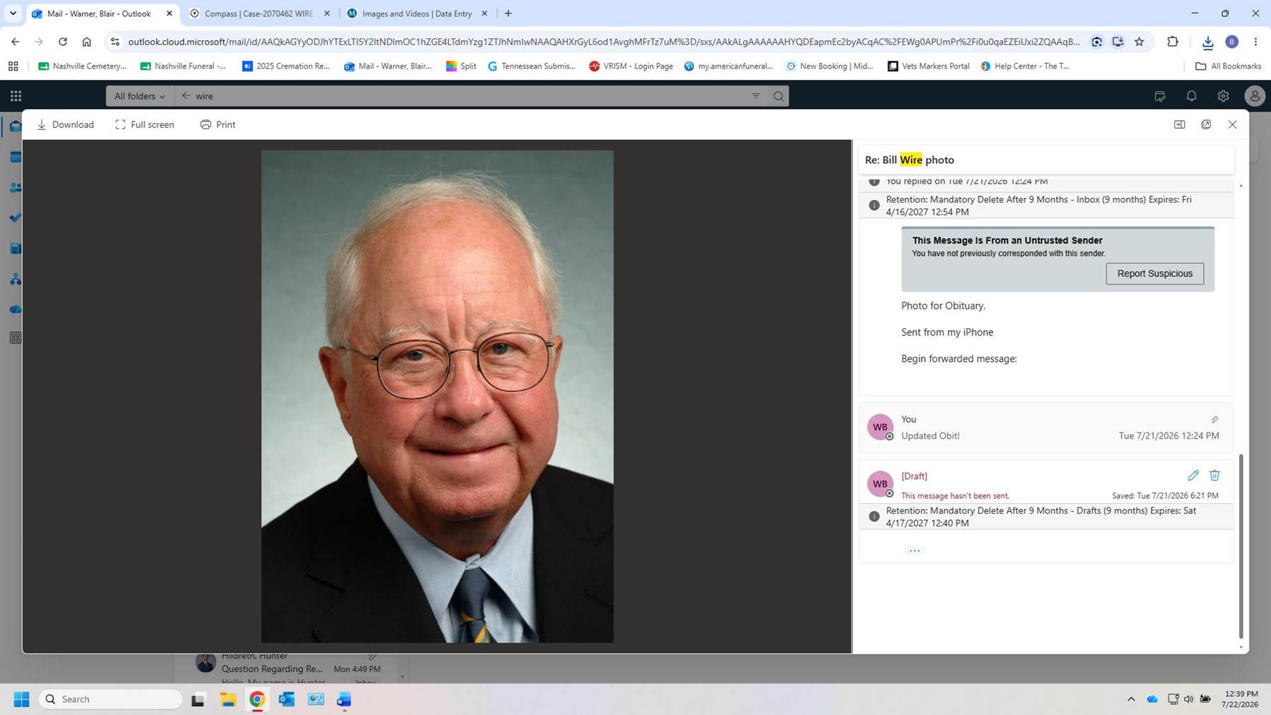Open More apps icon in left rail
1271x715 pixels.
(x=15, y=338)
